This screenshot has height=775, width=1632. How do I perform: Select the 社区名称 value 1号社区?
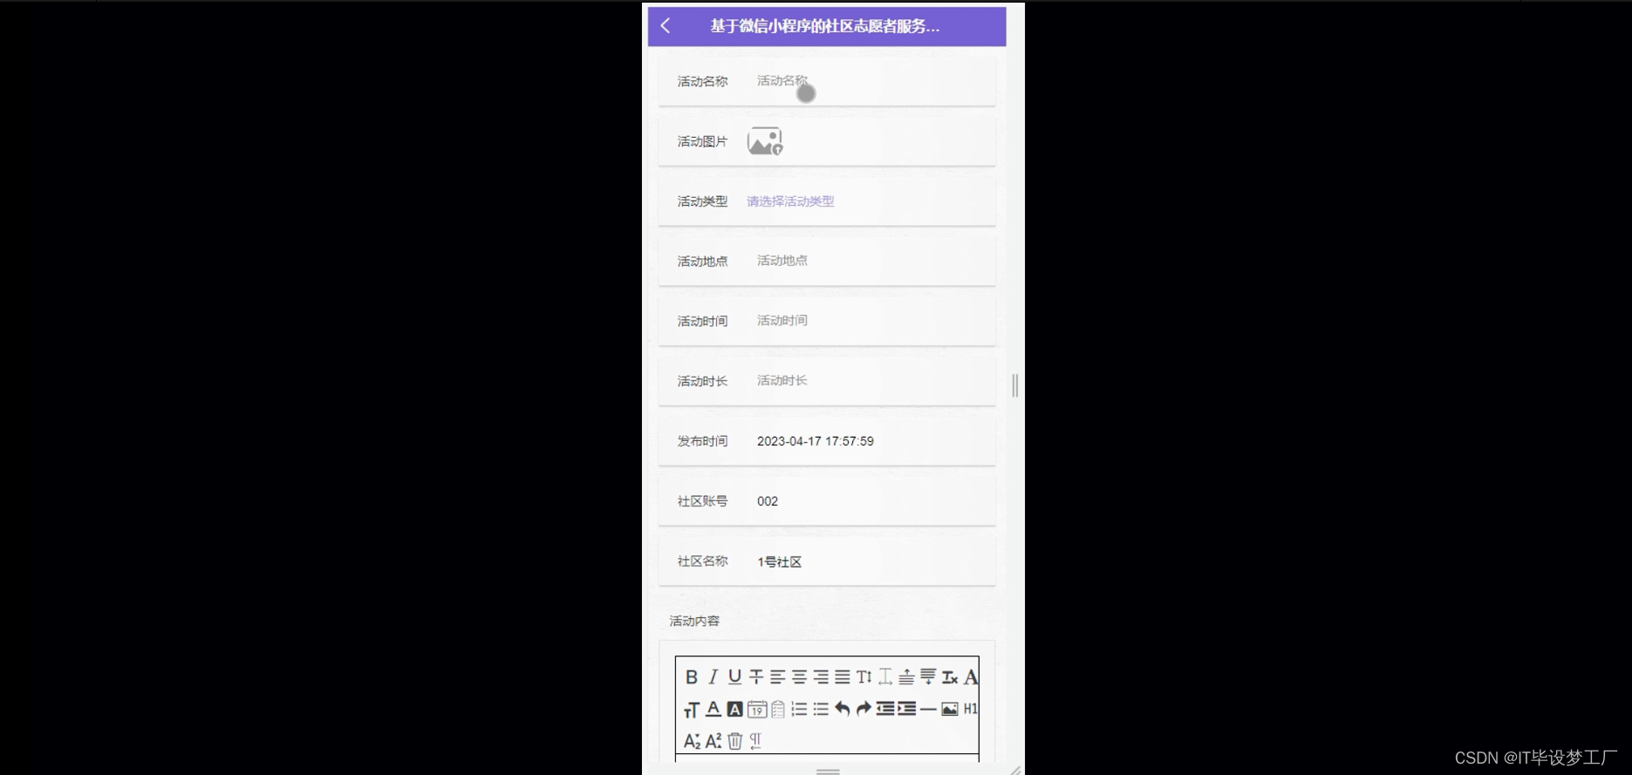pos(779,561)
